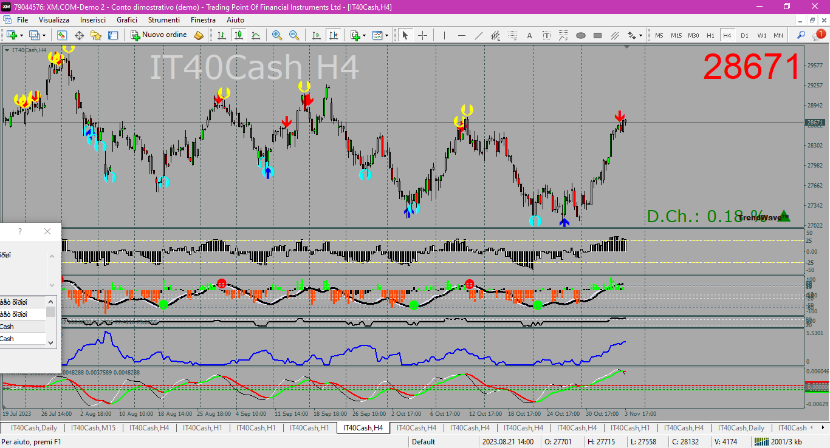
Task: Open the Inserisci menu
Action: coord(93,19)
